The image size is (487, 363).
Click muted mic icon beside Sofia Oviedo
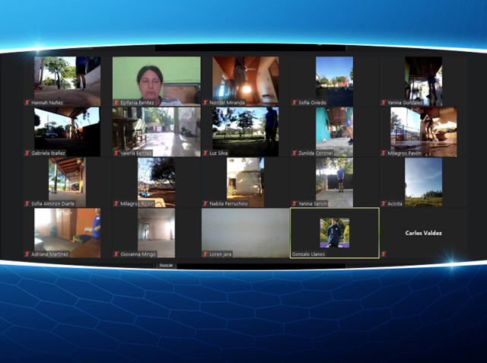pyautogui.click(x=294, y=103)
